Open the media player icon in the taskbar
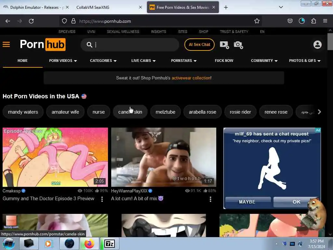This screenshot has width=333, height=250. 48,243
